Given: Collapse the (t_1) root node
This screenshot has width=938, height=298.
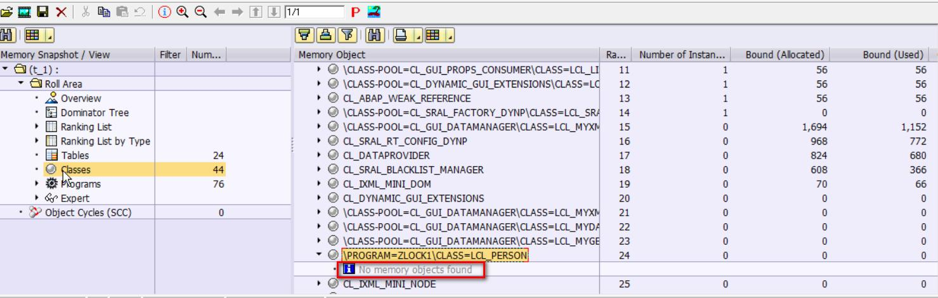Looking at the screenshot, I should [5, 69].
